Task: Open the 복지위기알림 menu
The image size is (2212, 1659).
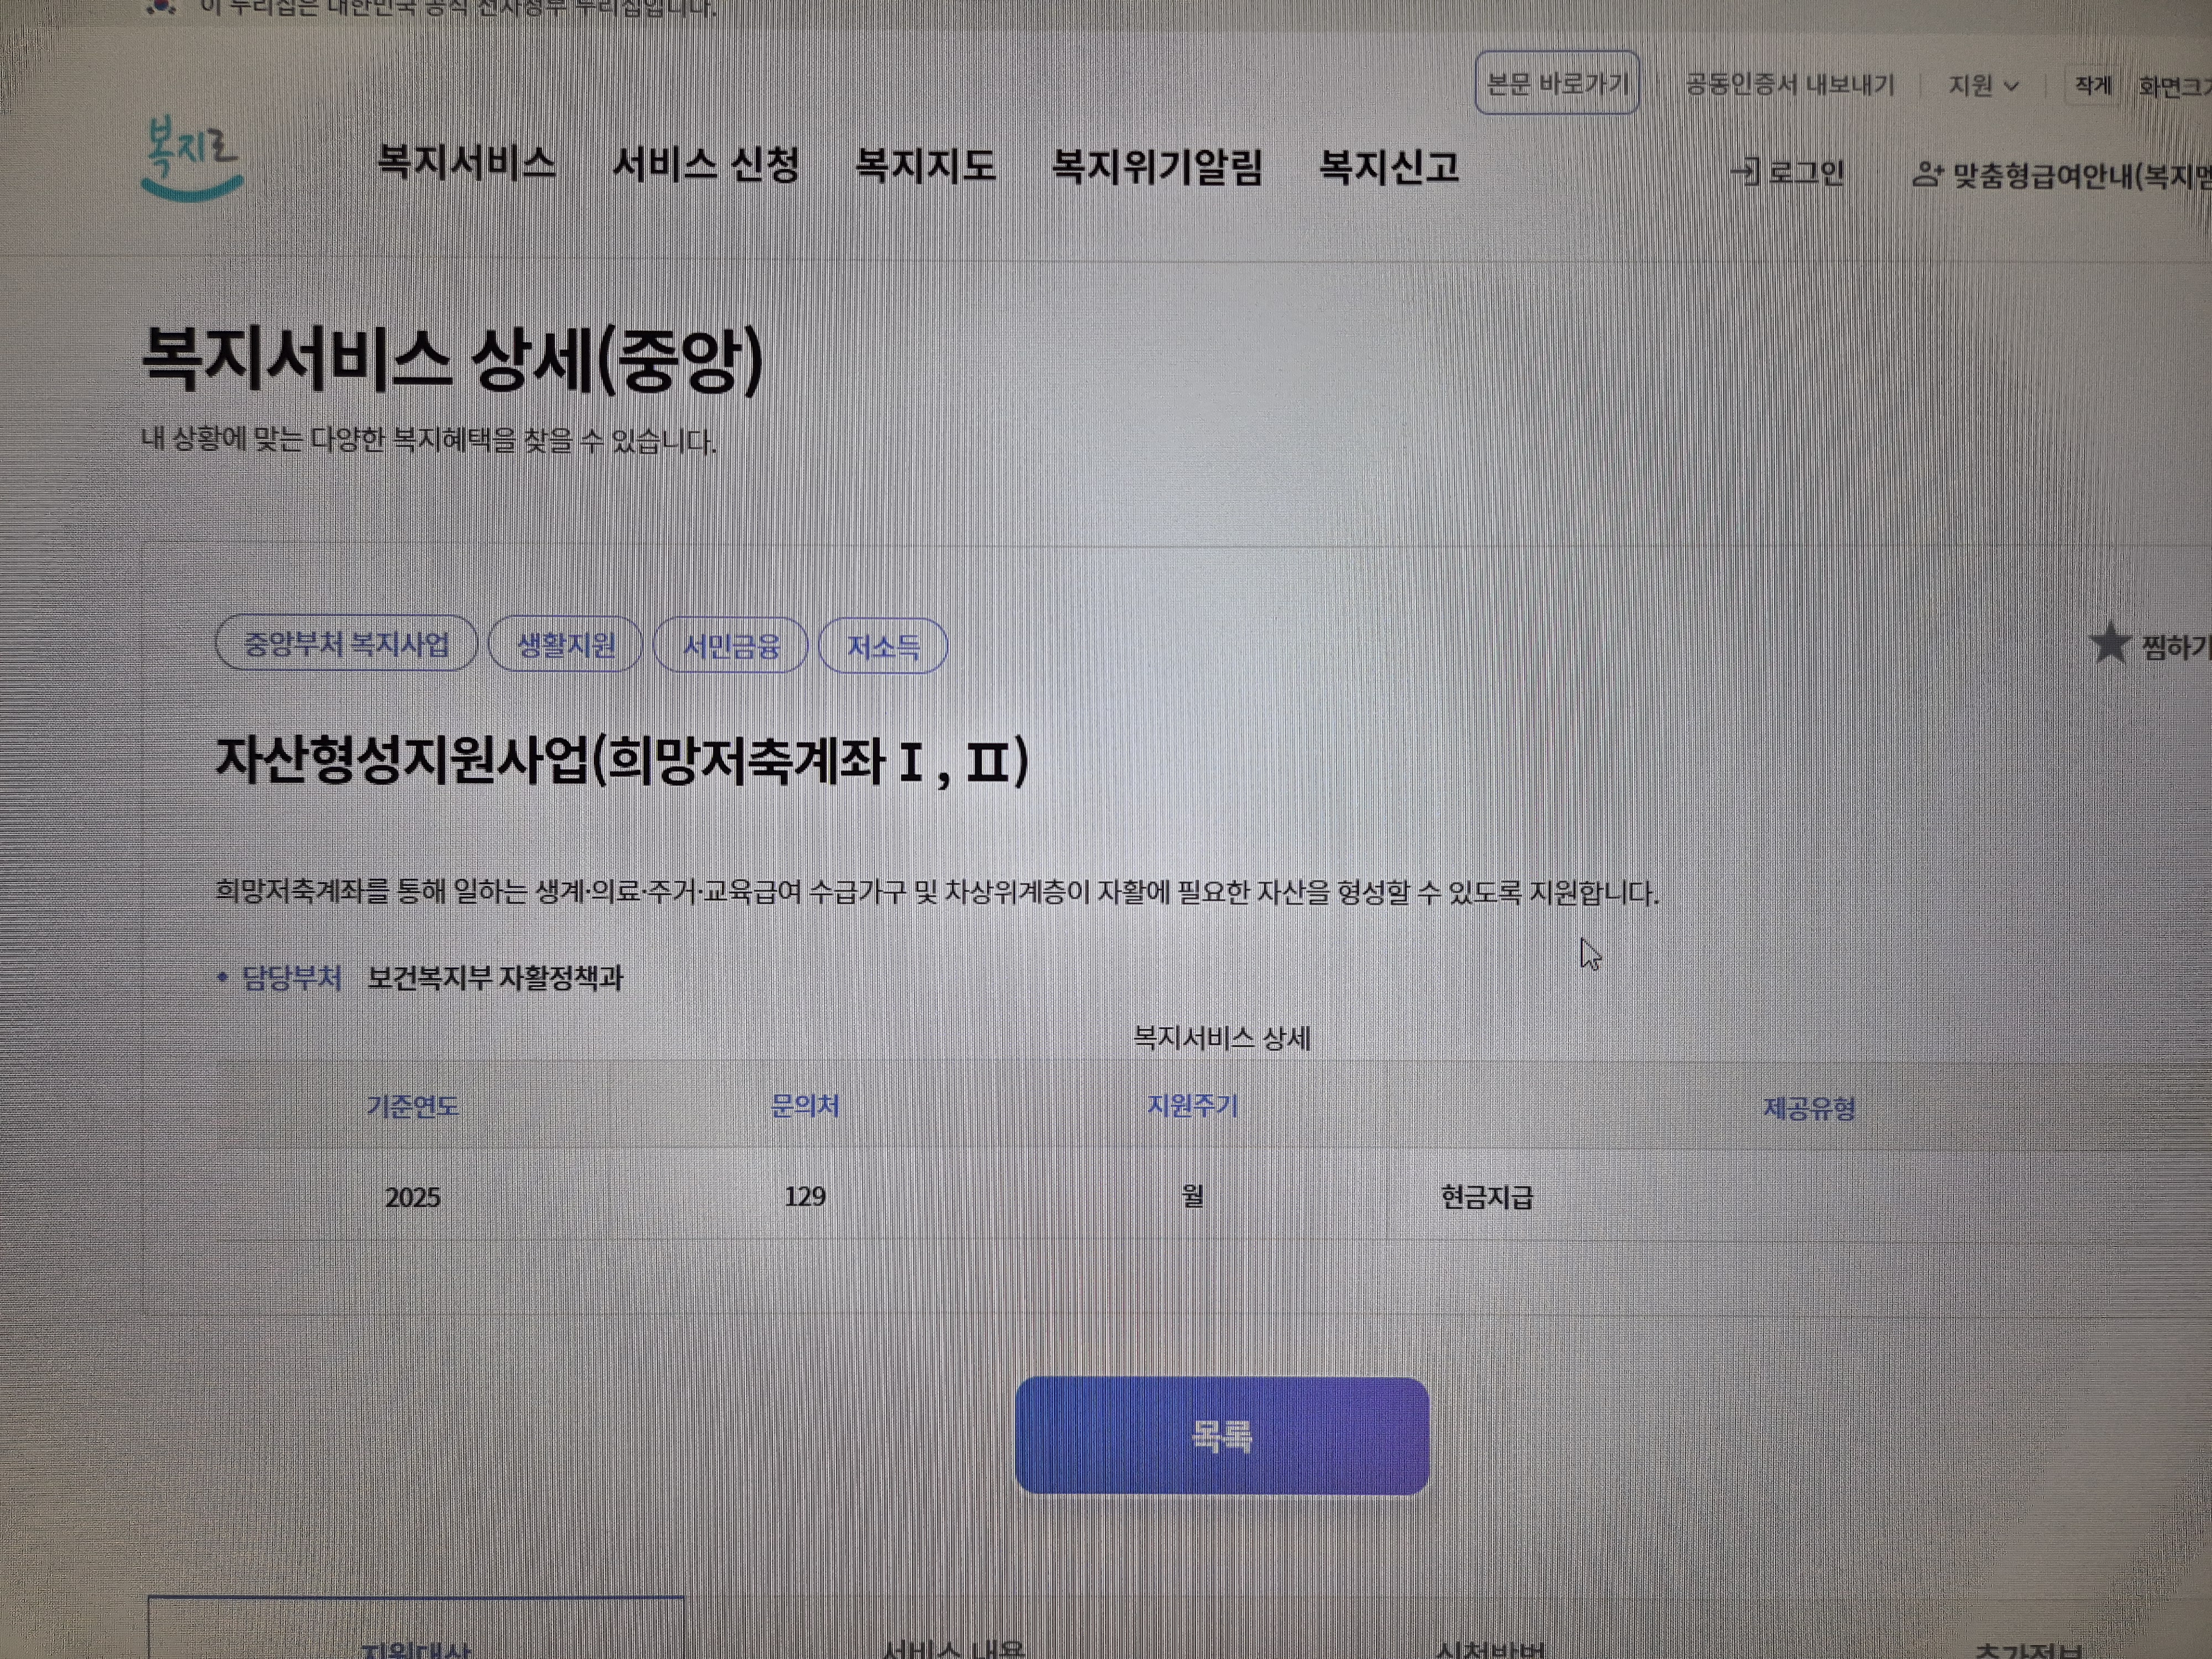Action: coord(1157,167)
